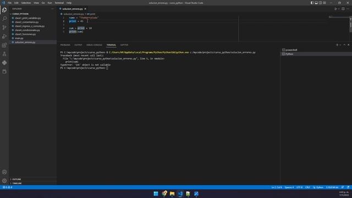Viewport: 352px width, 198px height.
Task: Open the Python extension sidebar view
Action: [x=4, y=63]
